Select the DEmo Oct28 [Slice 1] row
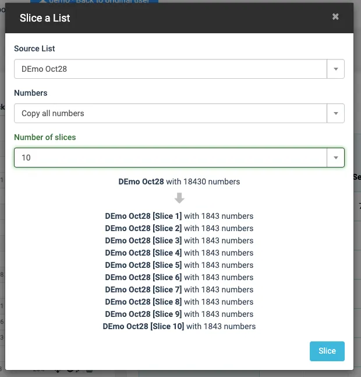Screen dimensions: 361x377 (179, 216)
